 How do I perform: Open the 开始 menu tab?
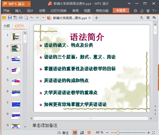point(6,11)
